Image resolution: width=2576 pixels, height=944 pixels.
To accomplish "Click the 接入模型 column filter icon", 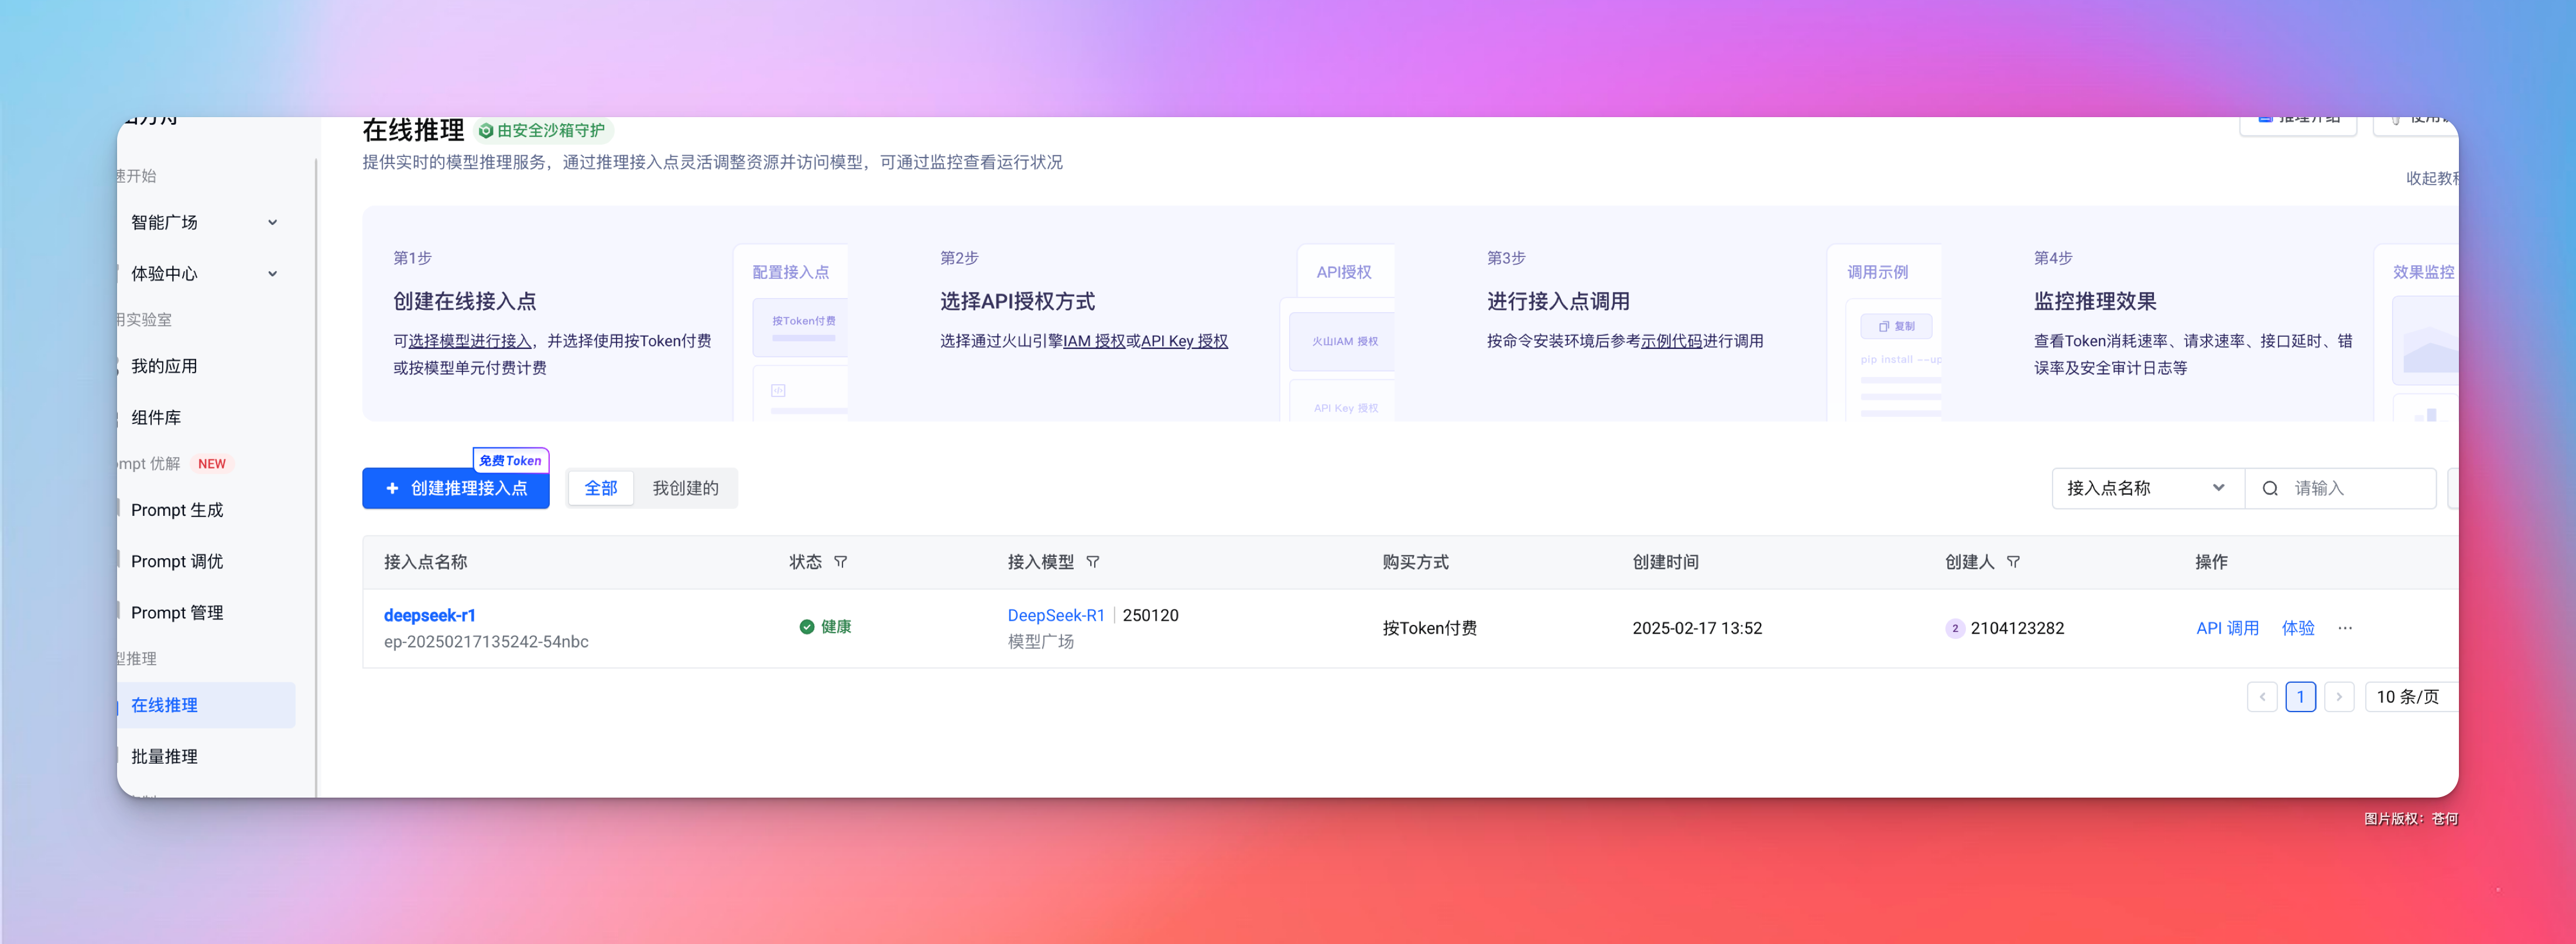I will click(x=1092, y=562).
